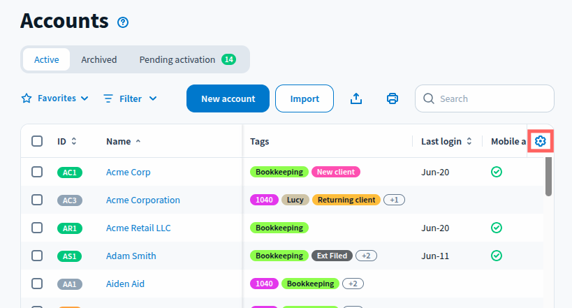This screenshot has height=308, width=572.
Task: Open table column settings gear icon
Action: click(x=540, y=142)
